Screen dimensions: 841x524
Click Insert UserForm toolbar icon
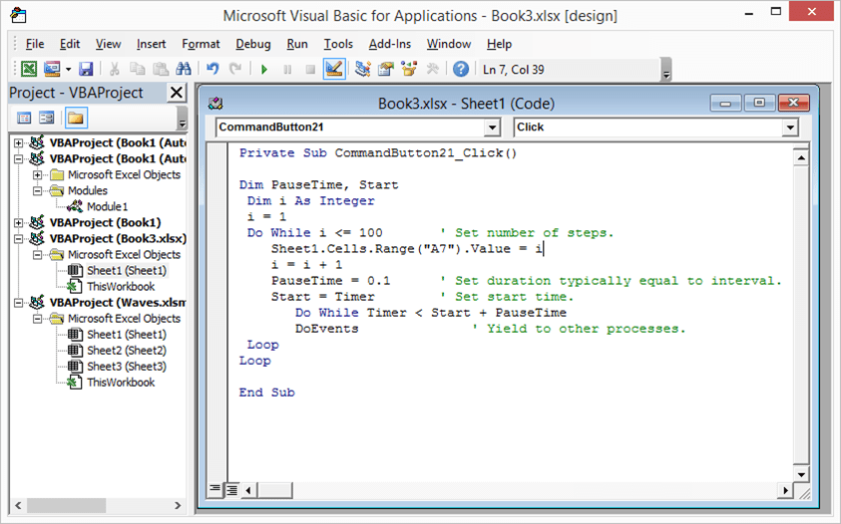click(x=52, y=69)
